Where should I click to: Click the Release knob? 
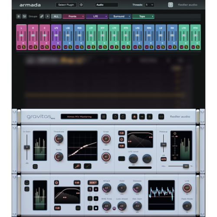point(137,188)
